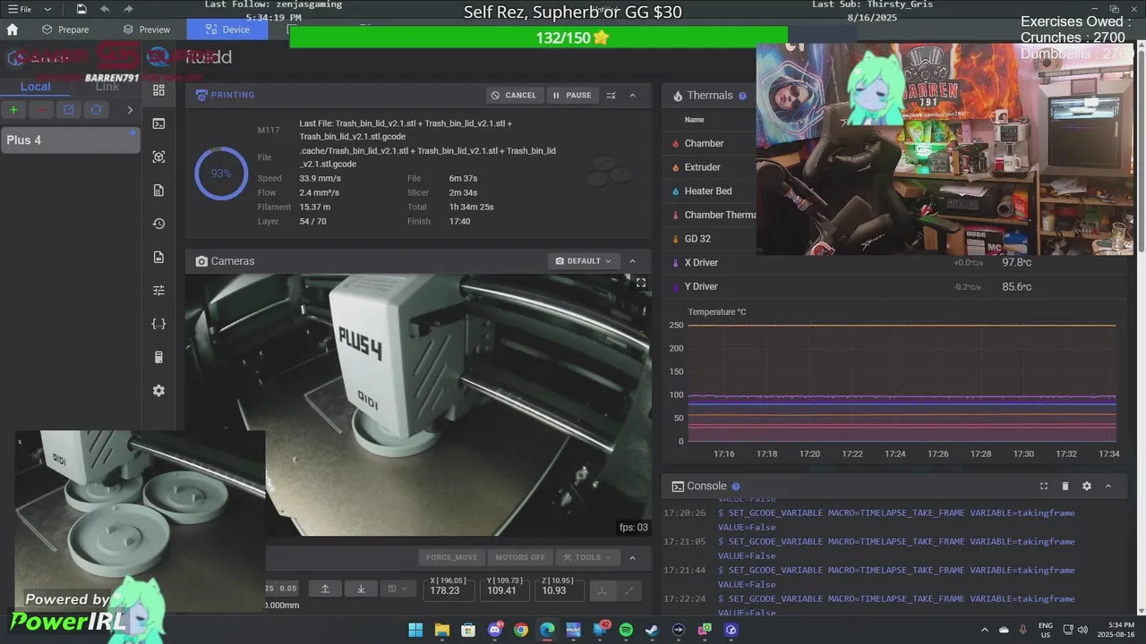Select the Device tab
Image resolution: width=1146 pixels, height=644 pixels.
(x=227, y=30)
